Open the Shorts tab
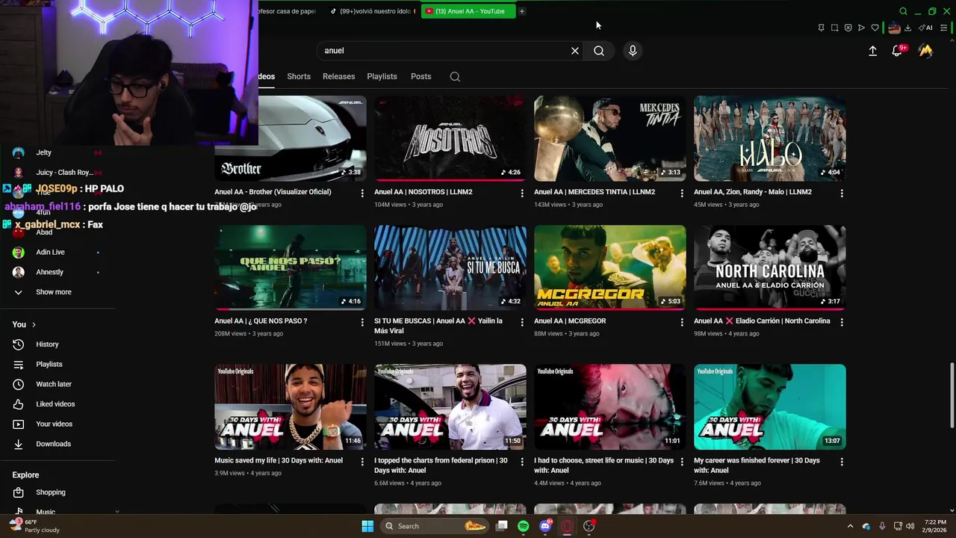956x538 pixels. click(299, 76)
